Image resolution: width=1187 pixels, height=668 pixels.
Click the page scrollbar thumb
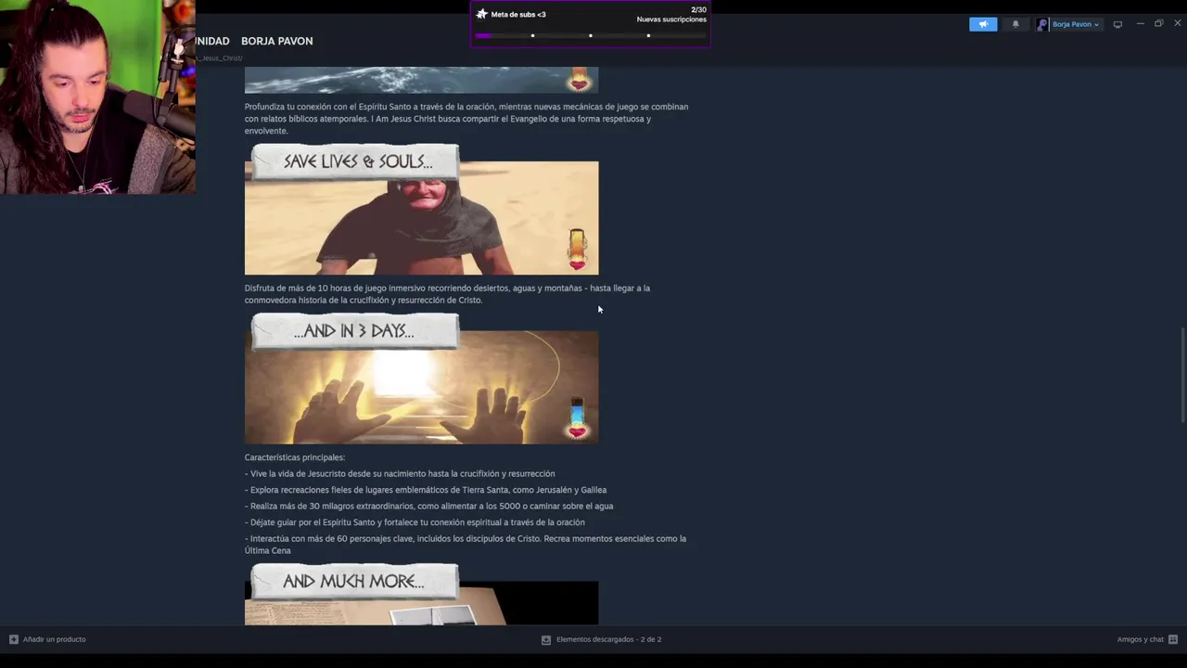coord(1181,376)
